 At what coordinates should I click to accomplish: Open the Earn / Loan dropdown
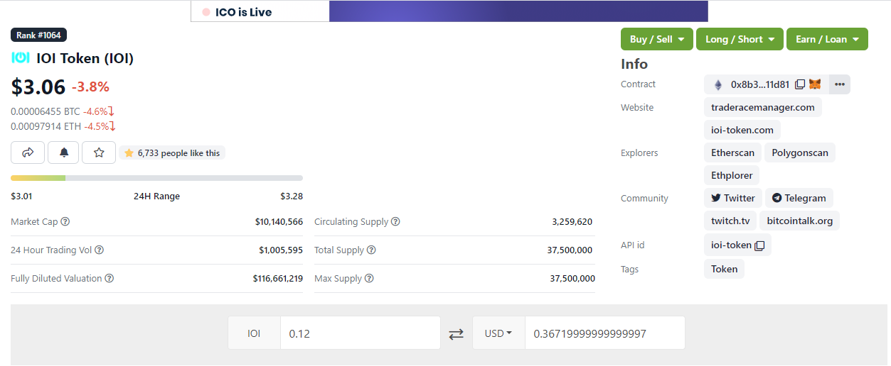pyautogui.click(x=827, y=39)
